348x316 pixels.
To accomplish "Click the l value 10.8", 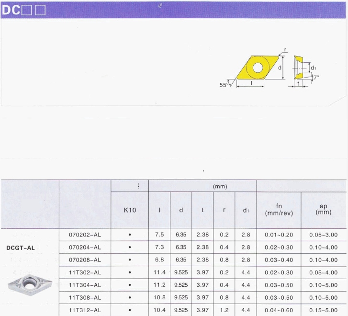I will tap(159, 297).
